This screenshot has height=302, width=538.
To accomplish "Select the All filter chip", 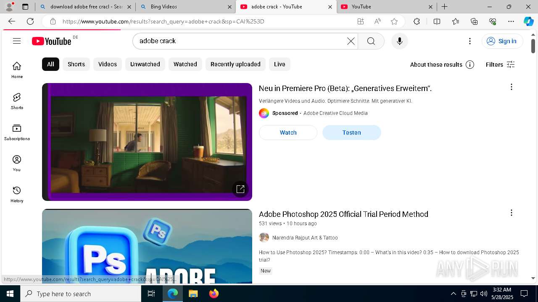I will (50, 64).
